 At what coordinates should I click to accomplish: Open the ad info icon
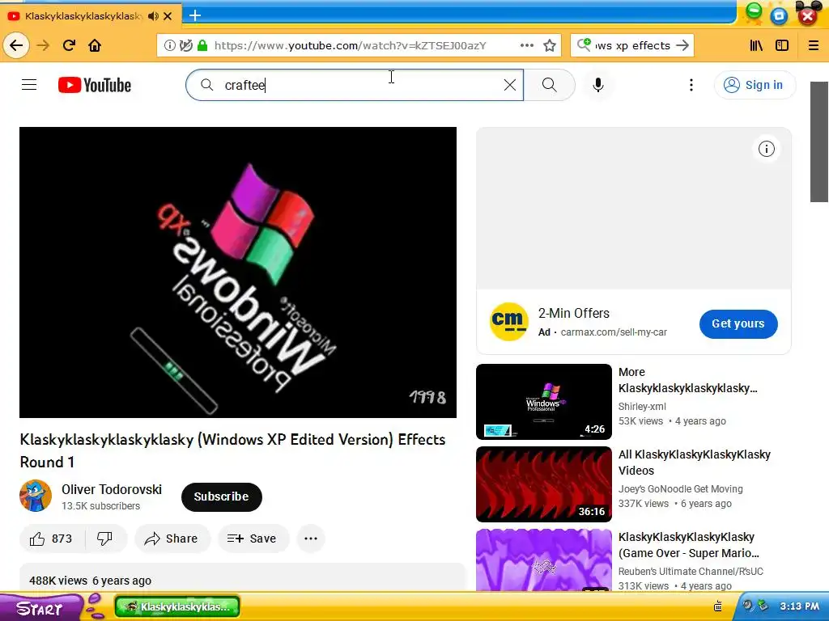pos(766,149)
